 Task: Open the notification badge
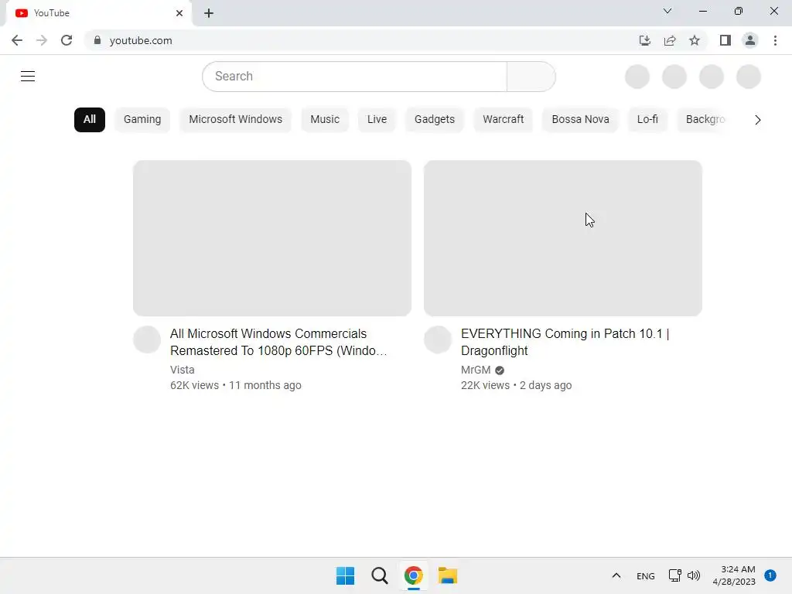[770, 575]
